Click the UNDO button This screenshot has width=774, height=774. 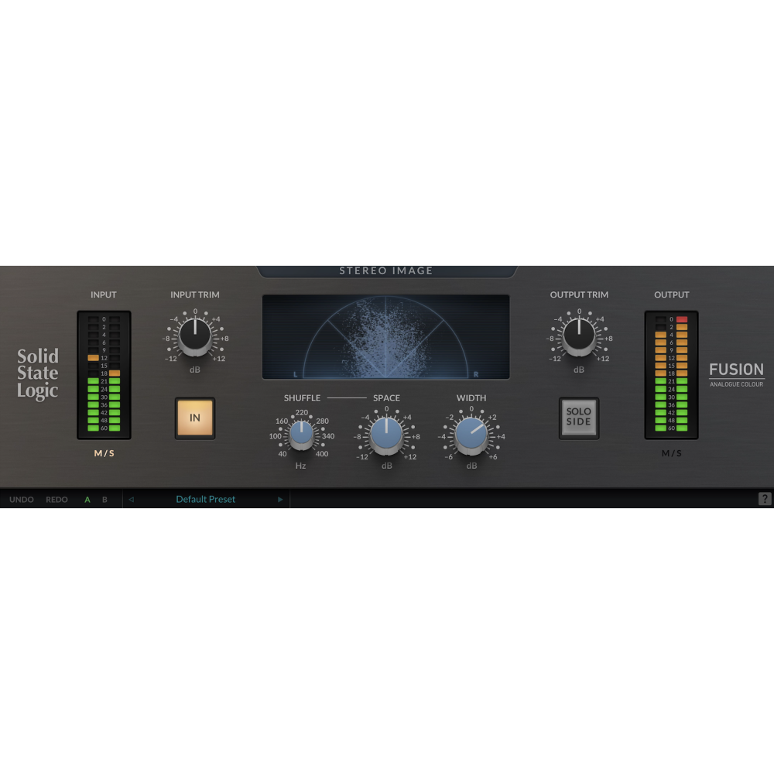21,499
